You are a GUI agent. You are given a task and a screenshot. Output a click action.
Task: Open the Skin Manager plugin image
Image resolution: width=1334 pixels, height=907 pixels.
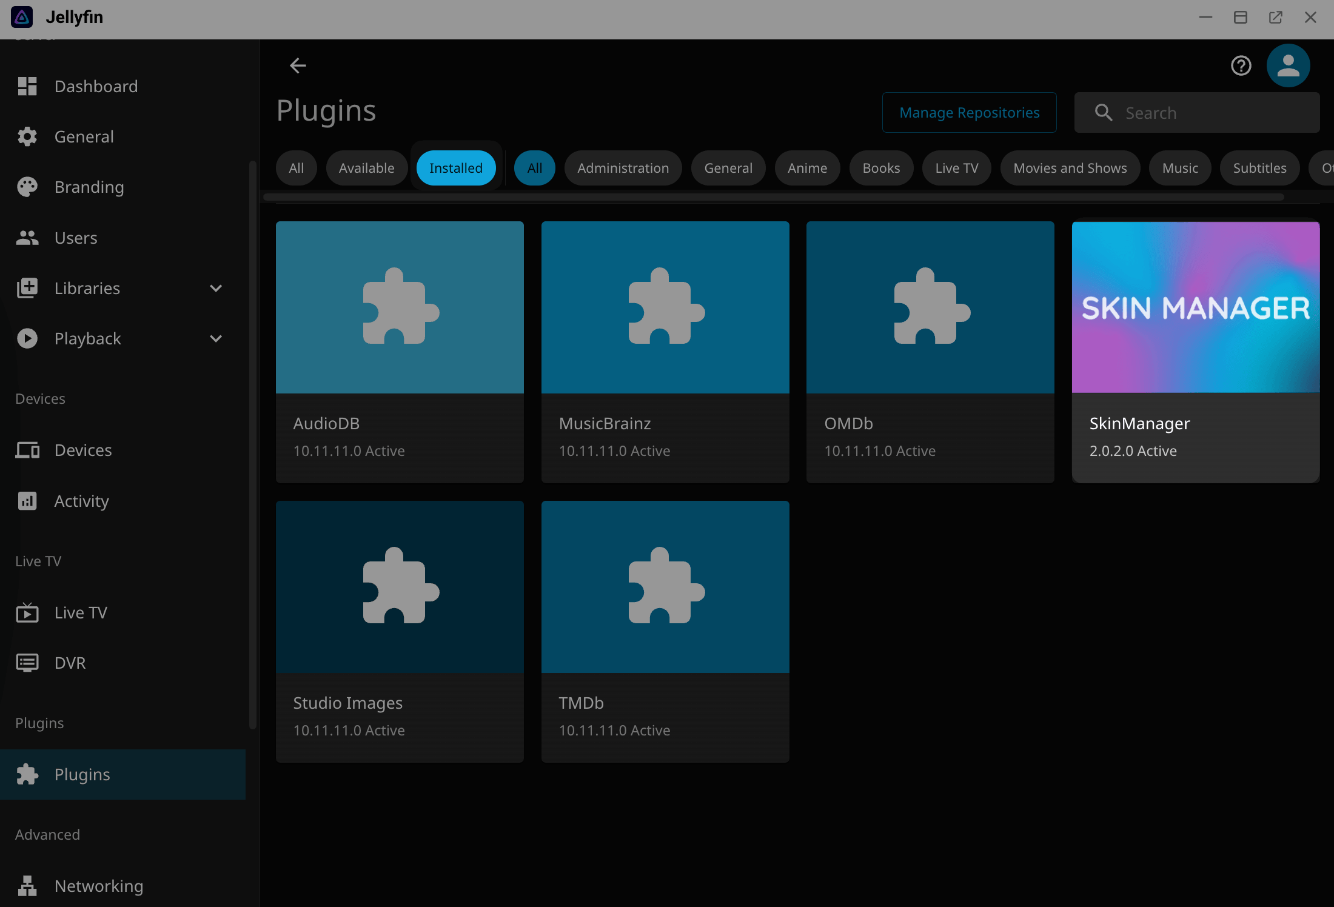pos(1196,307)
